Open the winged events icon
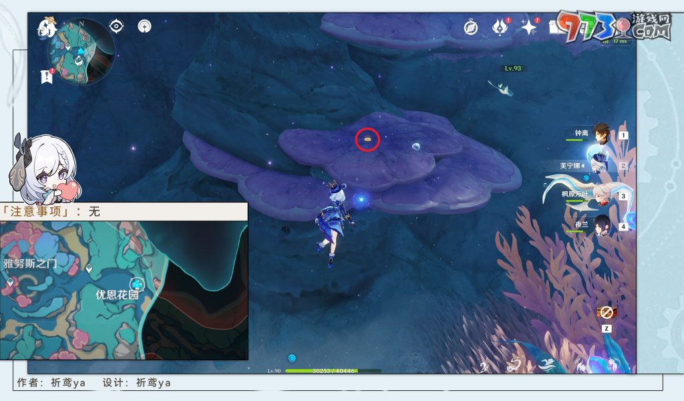This screenshot has height=401, width=684. [500, 27]
